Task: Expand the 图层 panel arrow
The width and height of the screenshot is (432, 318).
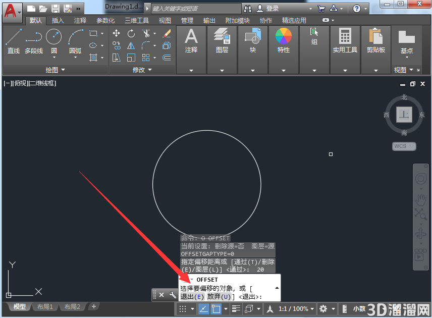Action: click(222, 71)
